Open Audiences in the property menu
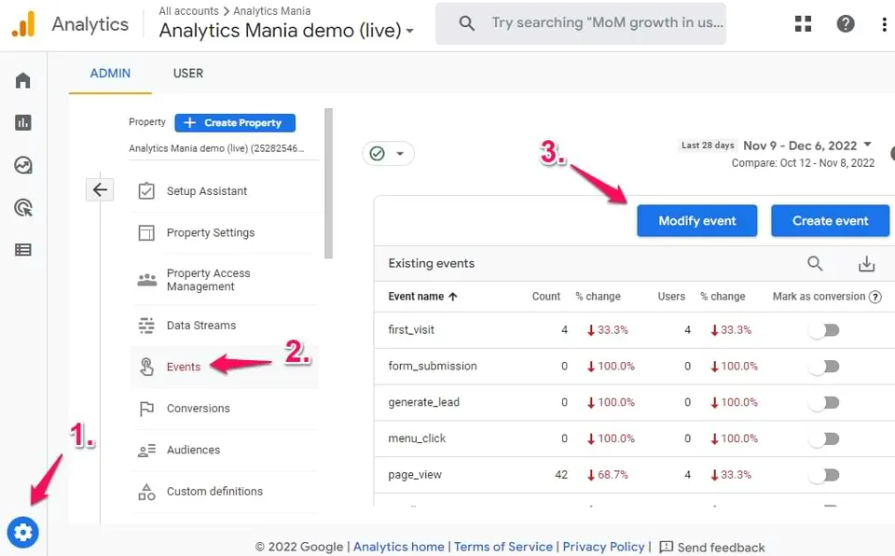The image size is (895, 556). click(225, 451)
